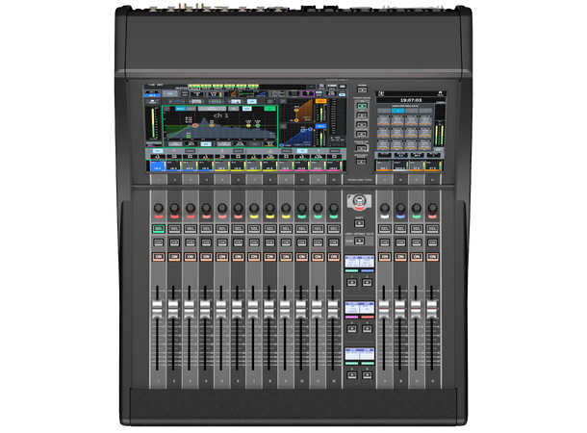The height and width of the screenshot is (433, 587).
Task: Tap the home icon on the utility screen
Action: [x=441, y=93]
